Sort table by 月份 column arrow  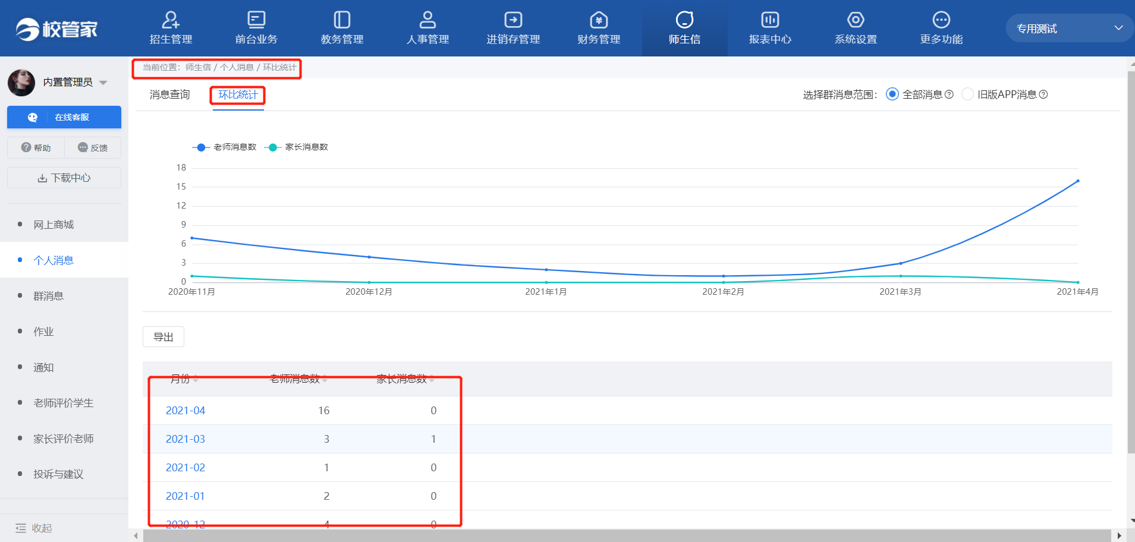[196, 379]
